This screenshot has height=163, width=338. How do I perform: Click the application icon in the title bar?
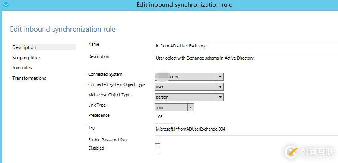tap(5, 5)
